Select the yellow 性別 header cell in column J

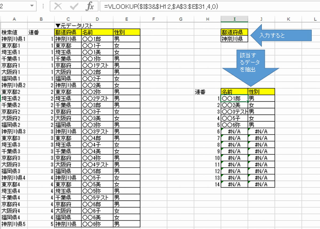pos(261,91)
